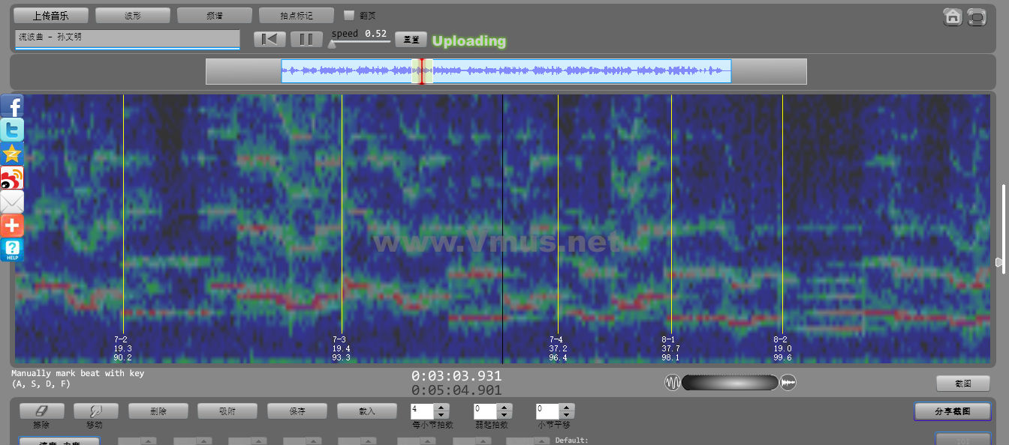The image size is (1009, 445).
Task: Increase the 小节平移 stepper value
Action: click(568, 408)
